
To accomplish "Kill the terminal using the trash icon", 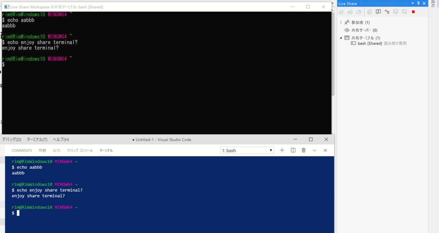I will pyautogui.click(x=303, y=150).
